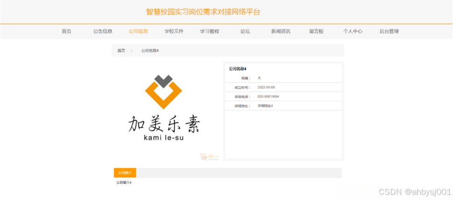Viewport: 453px width, 200px height.
Task: Select the 公司信息 menu item
Action: (x=138, y=31)
